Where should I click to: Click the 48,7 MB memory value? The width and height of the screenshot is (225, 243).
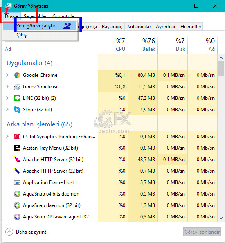click(x=146, y=160)
